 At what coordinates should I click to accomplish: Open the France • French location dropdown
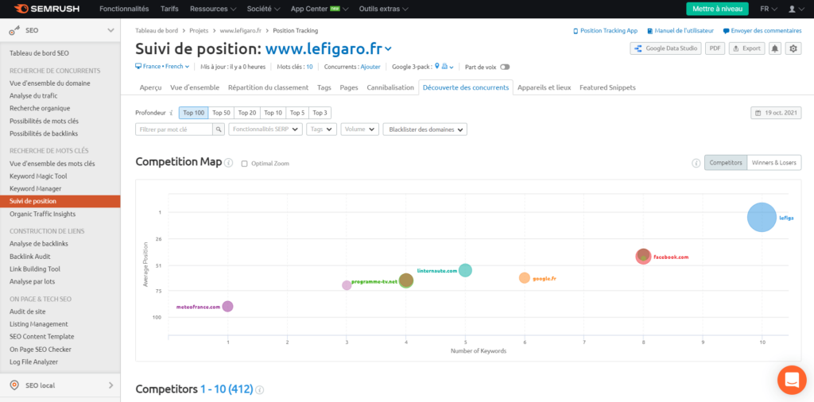pos(162,67)
